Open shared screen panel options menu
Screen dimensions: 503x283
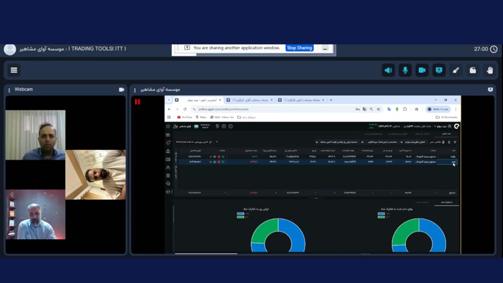tap(134, 90)
